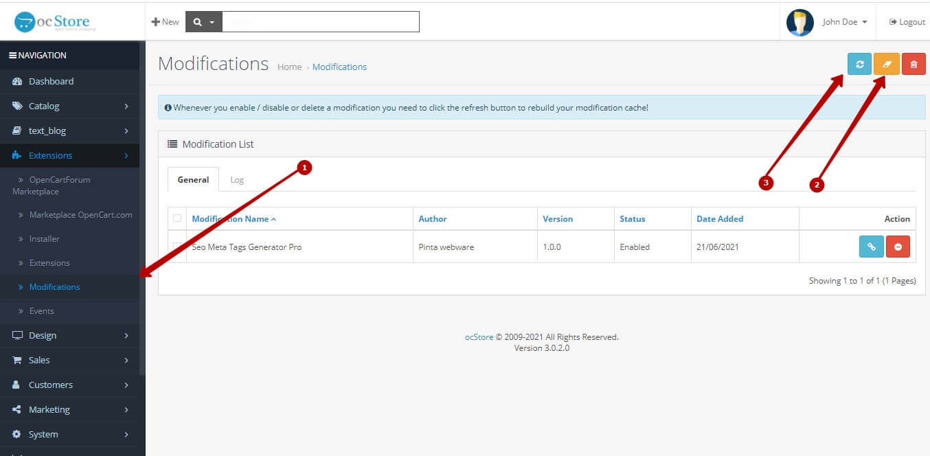Click the blue refresh modifications button
Image resolution: width=930 pixels, height=456 pixels.
pyautogui.click(x=859, y=64)
